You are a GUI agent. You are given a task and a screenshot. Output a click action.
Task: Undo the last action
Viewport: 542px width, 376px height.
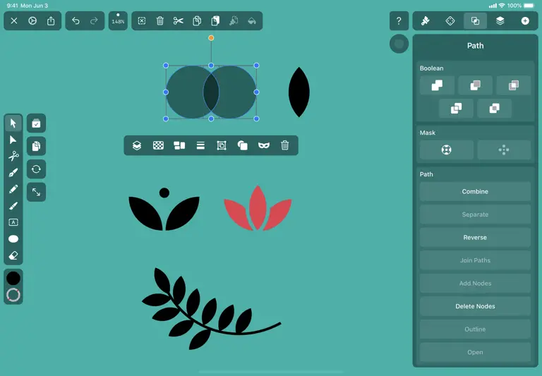[76, 21]
